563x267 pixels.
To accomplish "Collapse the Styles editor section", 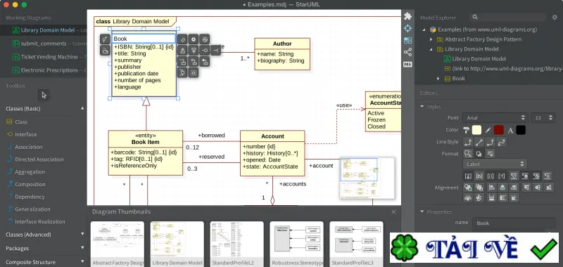I will tap(422, 106).
